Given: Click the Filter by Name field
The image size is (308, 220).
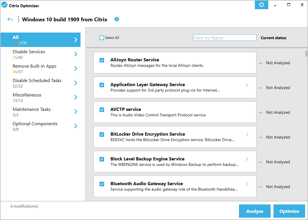Looking at the screenshot, I should click(x=224, y=38).
